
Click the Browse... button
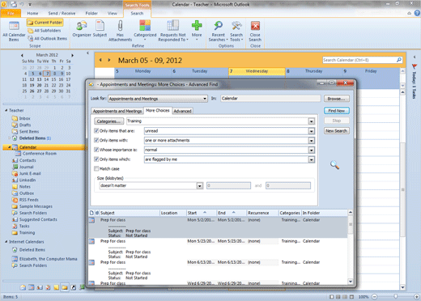[337, 99]
